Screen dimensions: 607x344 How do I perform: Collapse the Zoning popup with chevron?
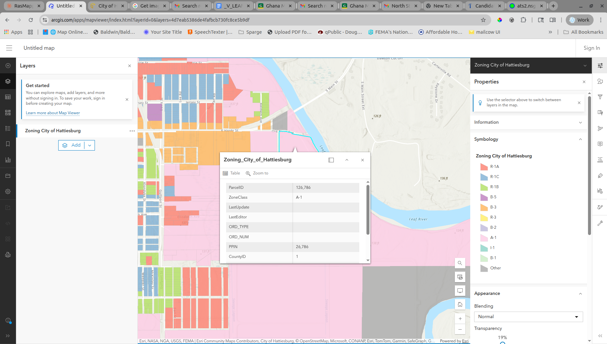347,160
